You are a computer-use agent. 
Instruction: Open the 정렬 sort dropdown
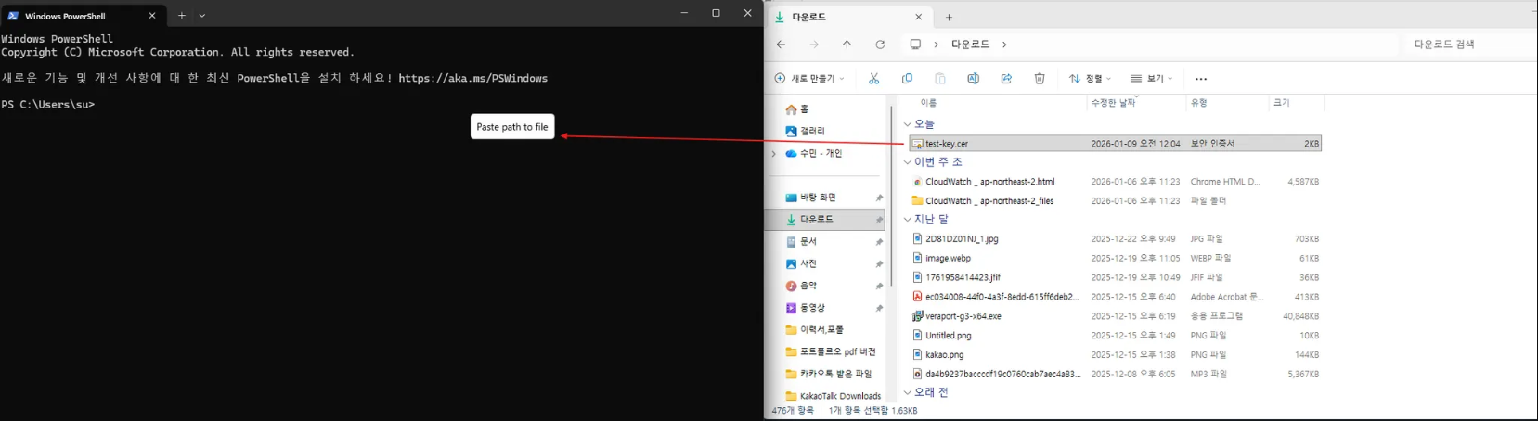coord(1090,79)
